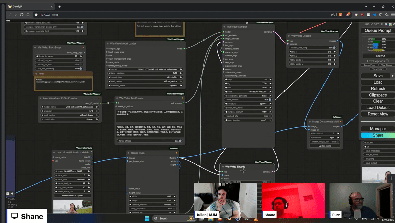Screen dimensions: 395x223
Task: Click the share page icon in address bar
Action: tap(334, 14)
